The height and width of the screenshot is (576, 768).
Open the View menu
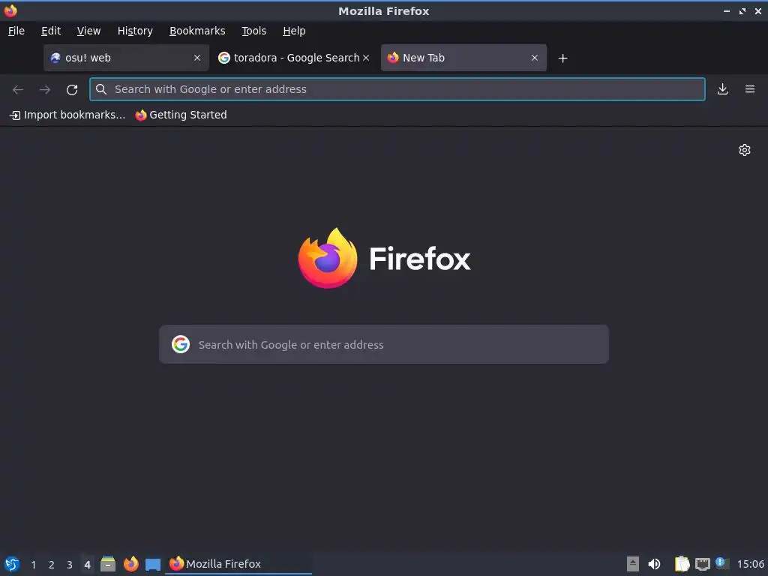pos(88,31)
